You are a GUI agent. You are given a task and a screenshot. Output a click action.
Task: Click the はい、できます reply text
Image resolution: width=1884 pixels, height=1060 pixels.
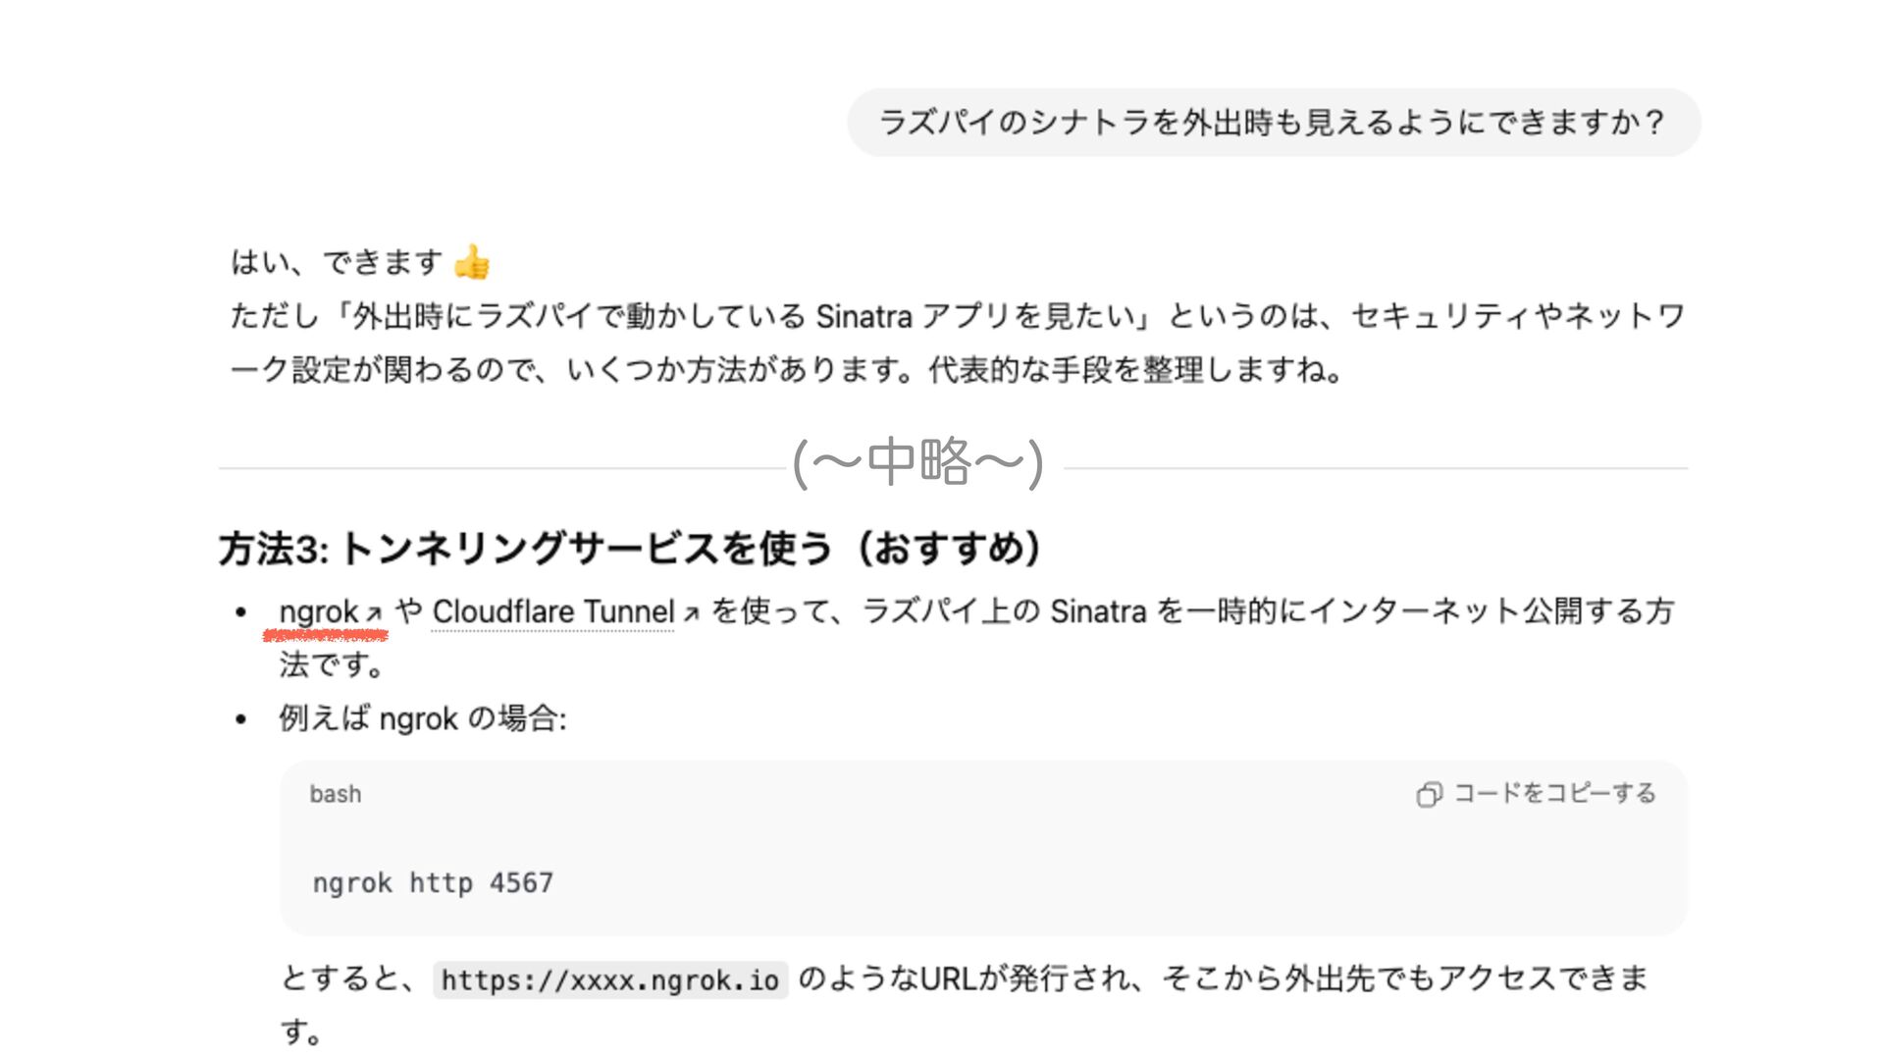coord(337,262)
